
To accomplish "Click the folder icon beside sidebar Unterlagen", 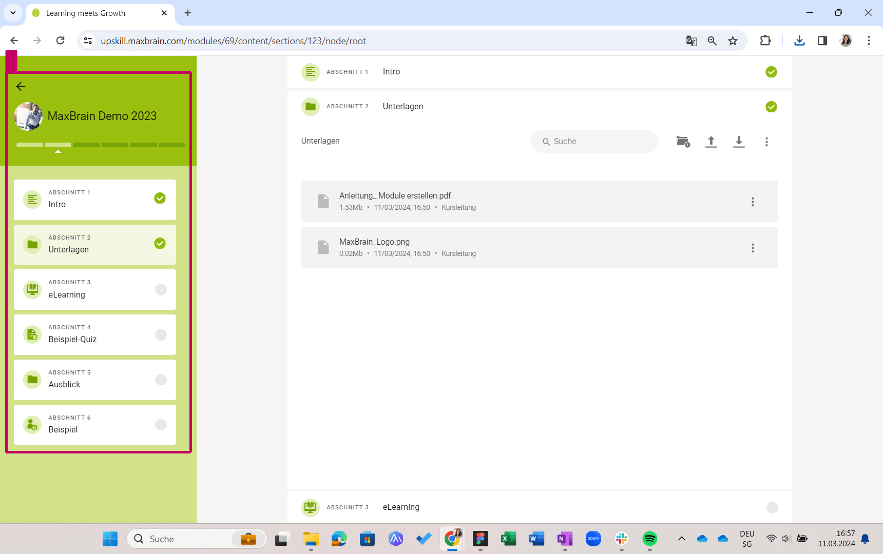I will [32, 244].
